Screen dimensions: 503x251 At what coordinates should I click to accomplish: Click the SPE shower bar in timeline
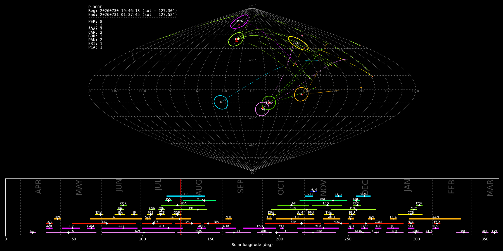pyautogui.click(x=238, y=233)
